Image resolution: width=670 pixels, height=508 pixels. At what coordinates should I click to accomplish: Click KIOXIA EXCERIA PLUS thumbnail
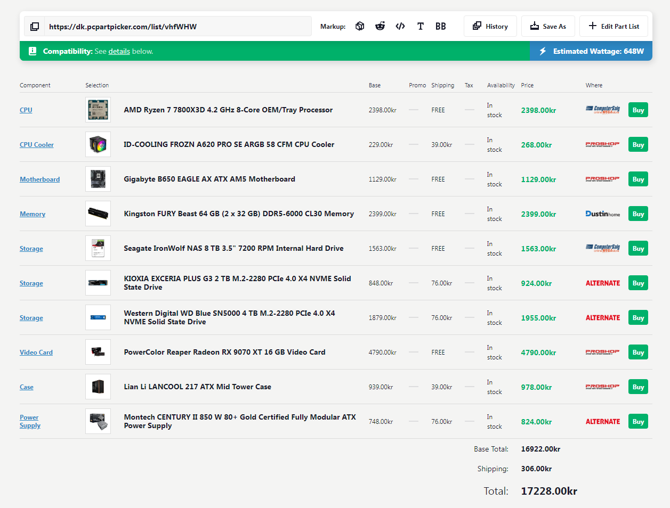point(98,283)
